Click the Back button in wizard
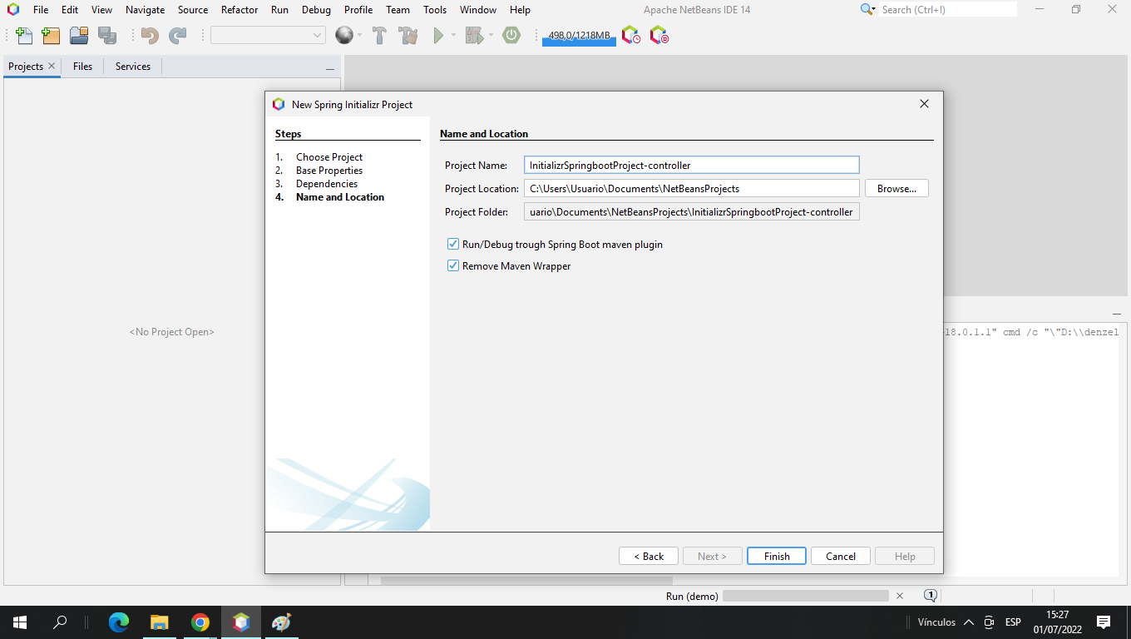 [649, 557]
